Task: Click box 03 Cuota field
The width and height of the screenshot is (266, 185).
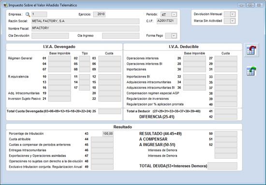Action: pos(110,59)
